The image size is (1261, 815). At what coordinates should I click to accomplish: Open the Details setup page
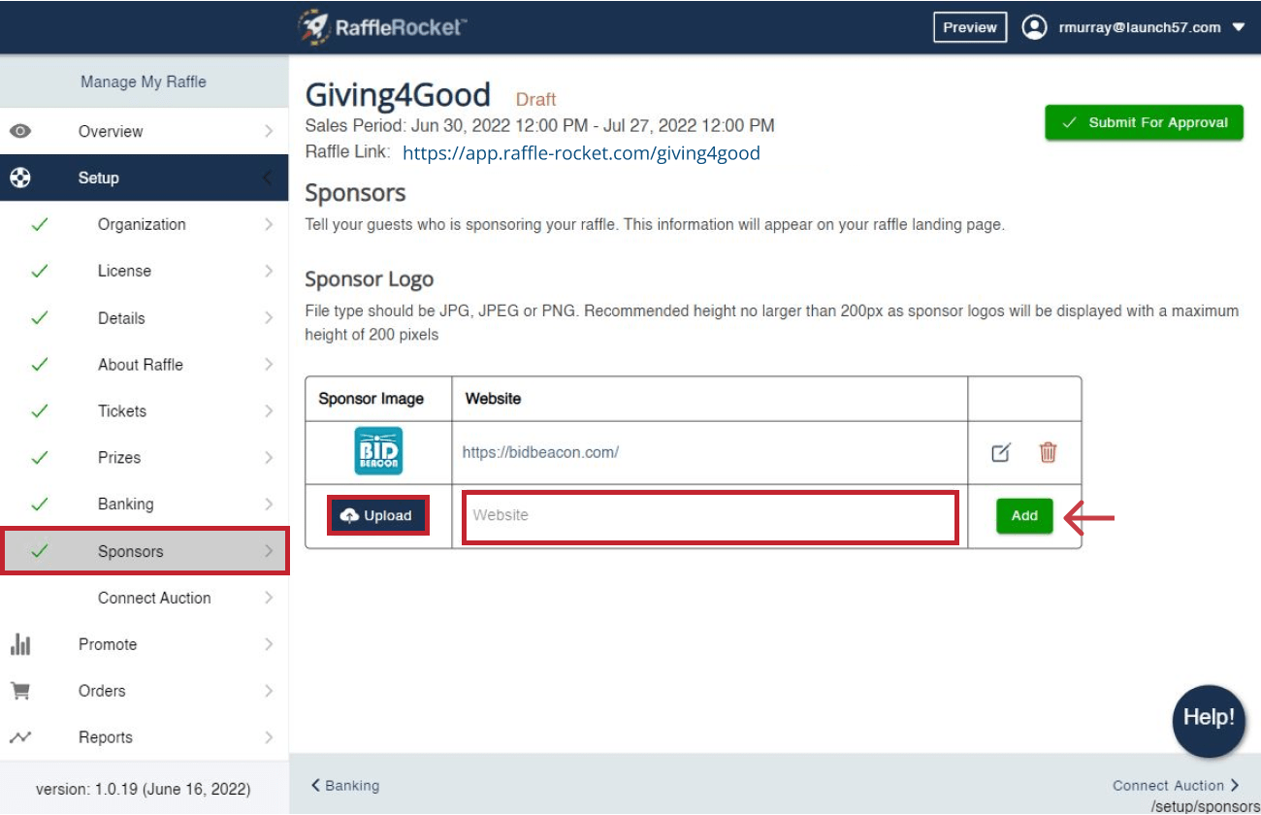[144, 318]
